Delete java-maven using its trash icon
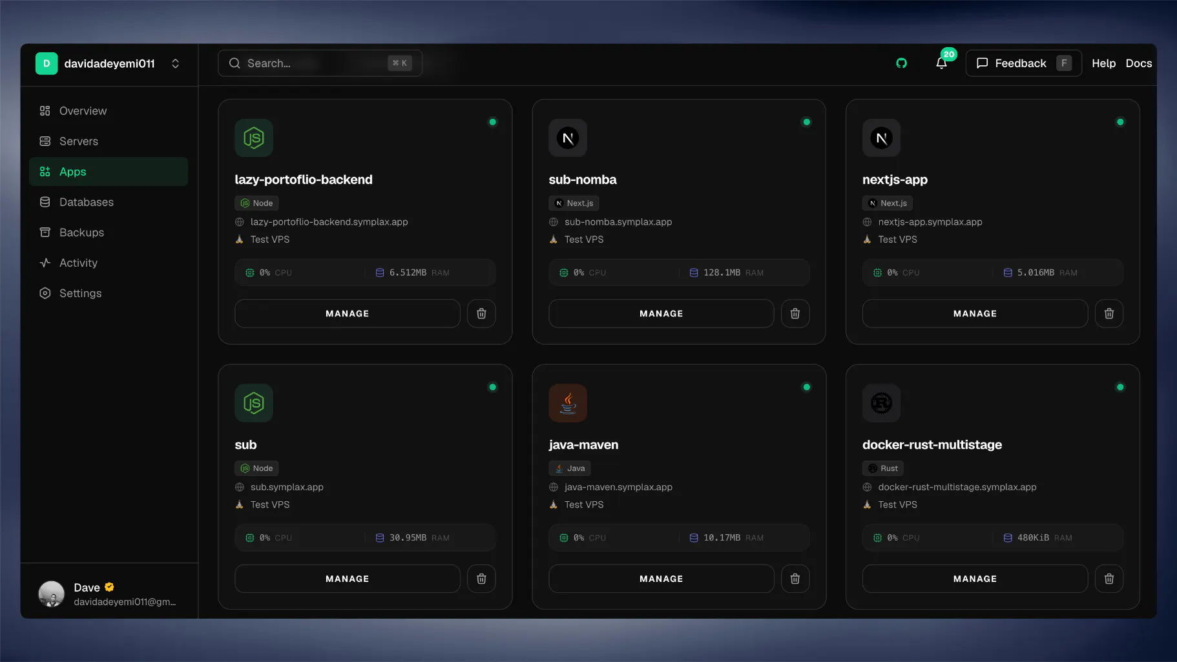Image resolution: width=1177 pixels, height=662 pixels. [x=795, y=579]
